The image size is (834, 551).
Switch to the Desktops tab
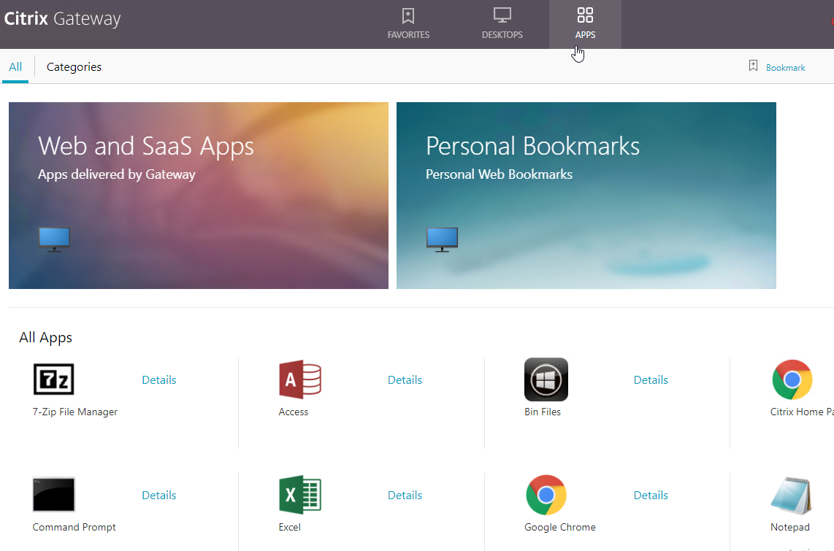(x=502, y=24)
